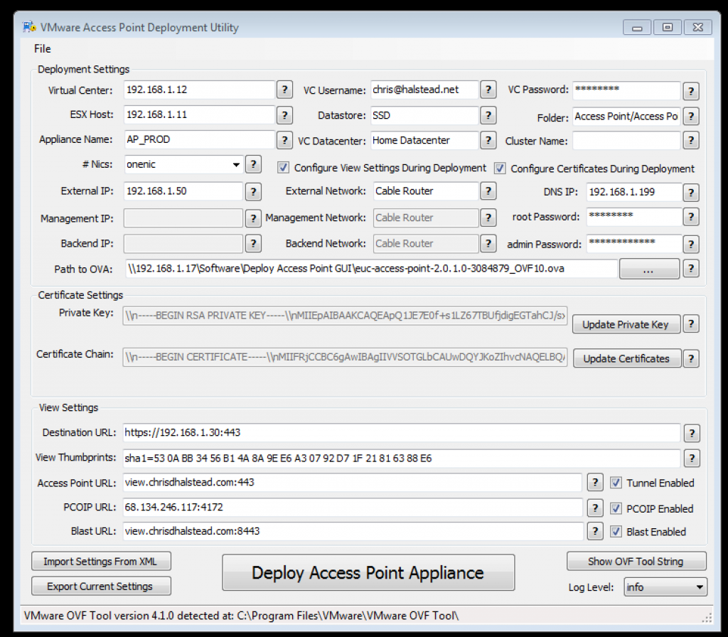728x637 pixels.
Task: Click the help icon next to Access Point URL
Action: pos(595,483)
